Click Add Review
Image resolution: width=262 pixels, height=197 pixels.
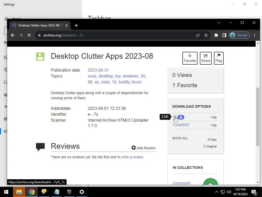click(x=144, y=148)
